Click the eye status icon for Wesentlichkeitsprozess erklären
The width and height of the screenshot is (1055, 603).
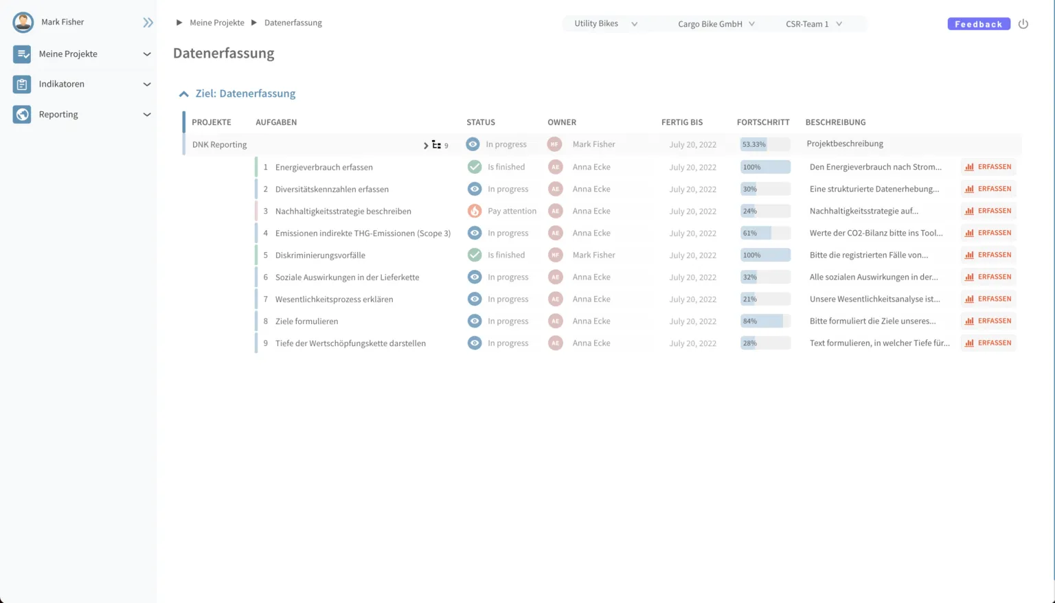(x=475, y=299)
